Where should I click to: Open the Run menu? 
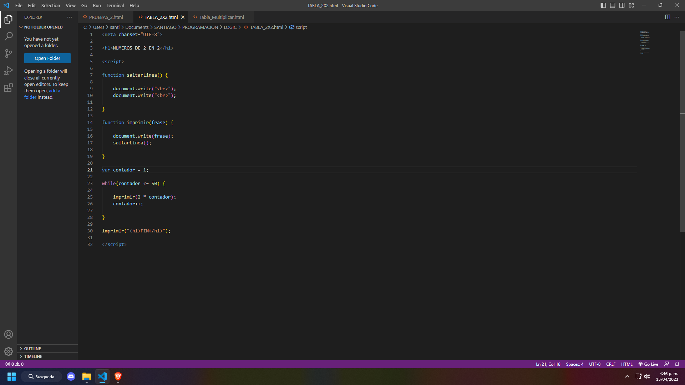97,5
